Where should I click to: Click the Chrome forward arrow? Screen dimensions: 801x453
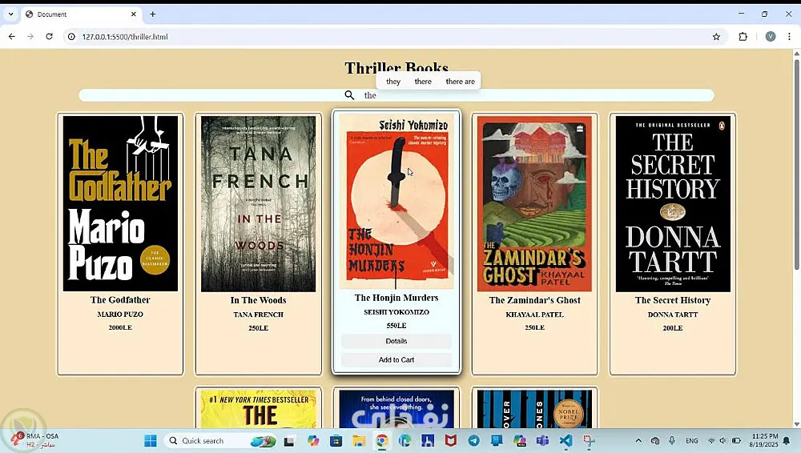[x=30, y=37]
